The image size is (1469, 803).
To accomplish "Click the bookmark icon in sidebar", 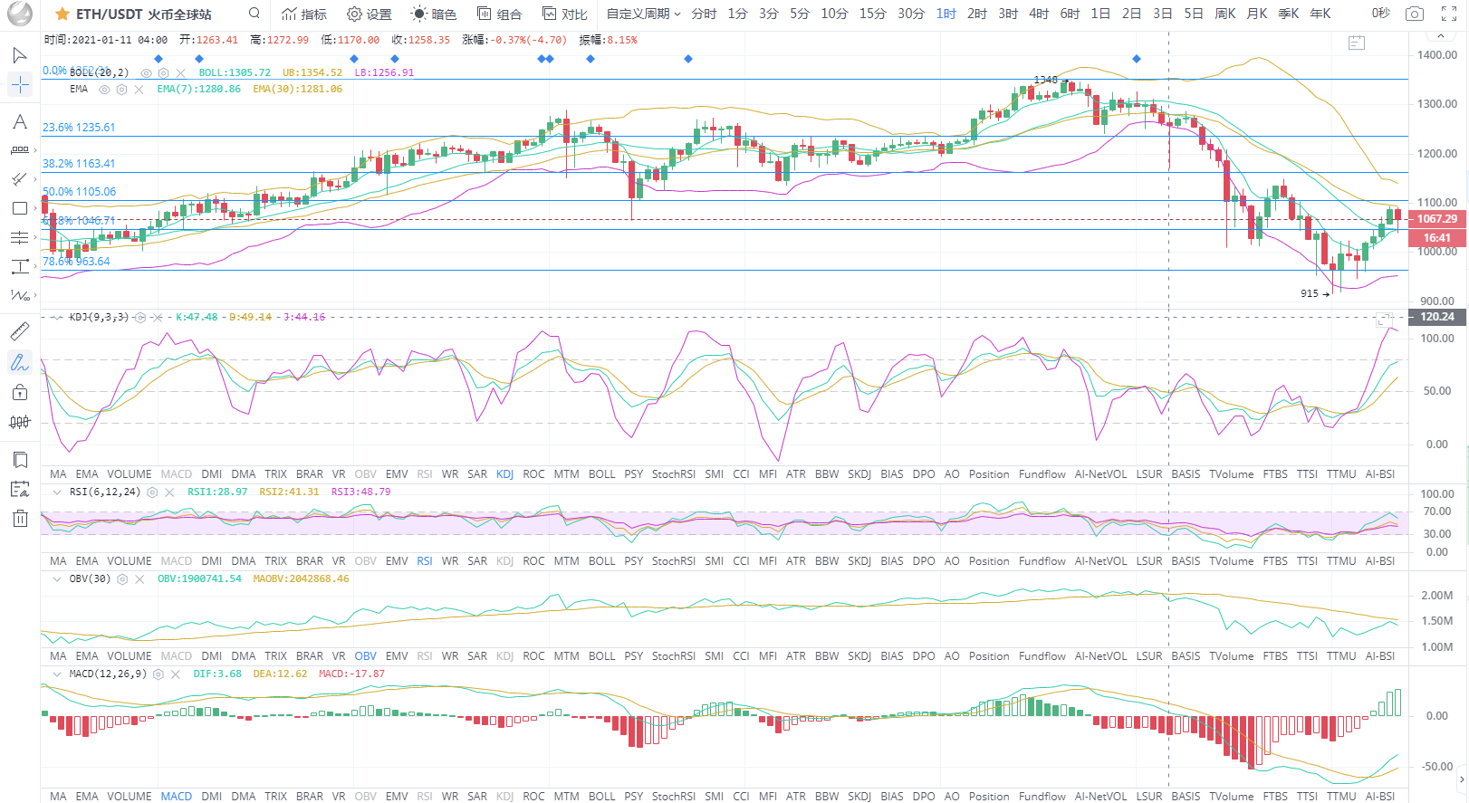I will [x=20, y=460].
